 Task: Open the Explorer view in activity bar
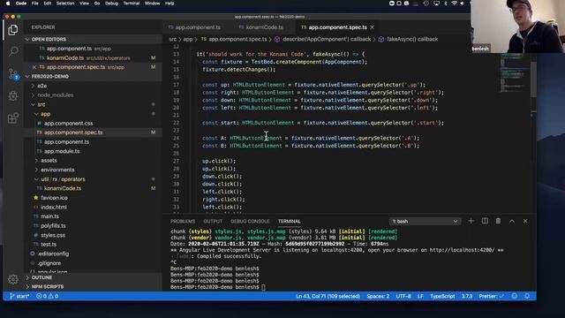pyautogui.click(x=13, y=30)
